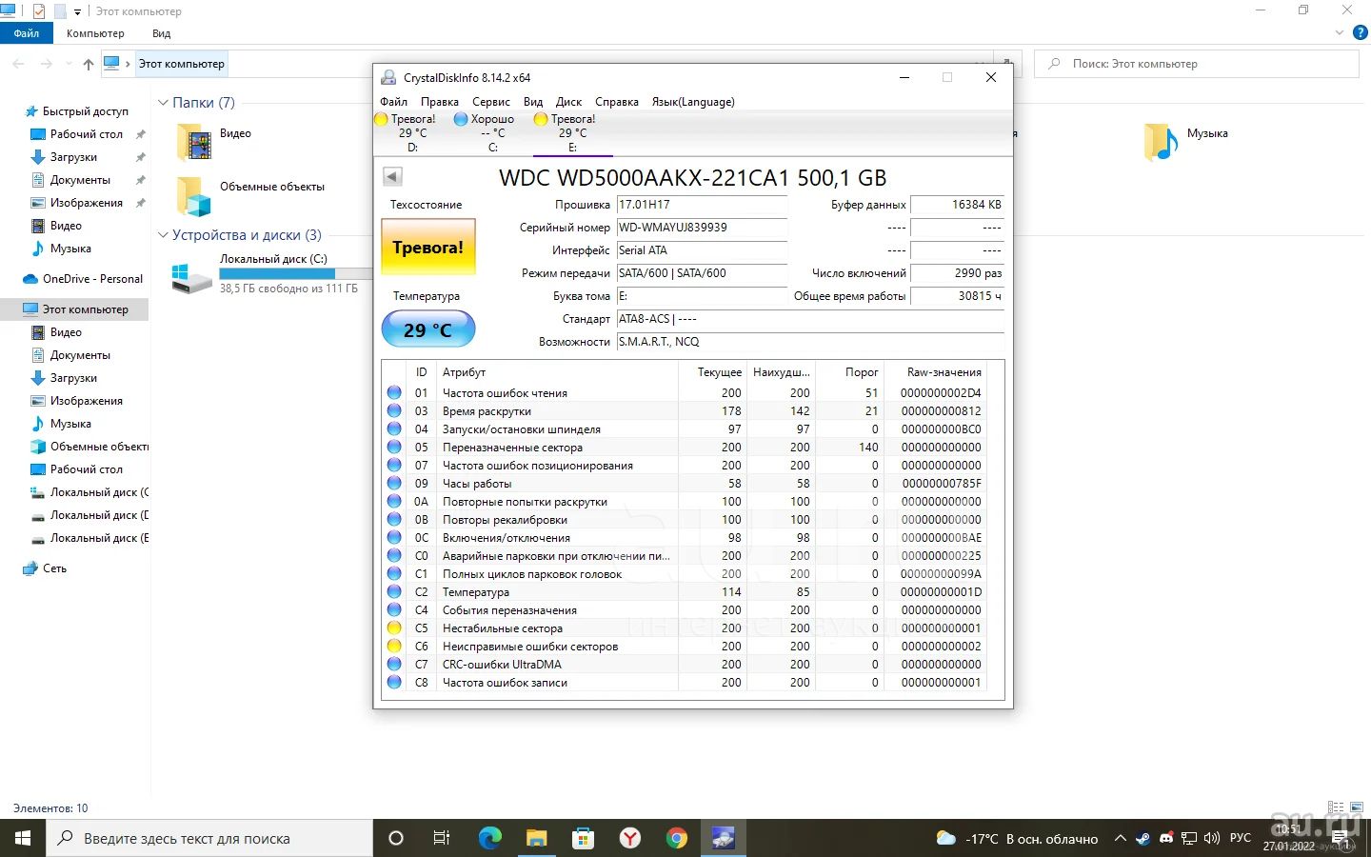Open the Справка menu in CrystalDiskInfo

pos(617,102)
